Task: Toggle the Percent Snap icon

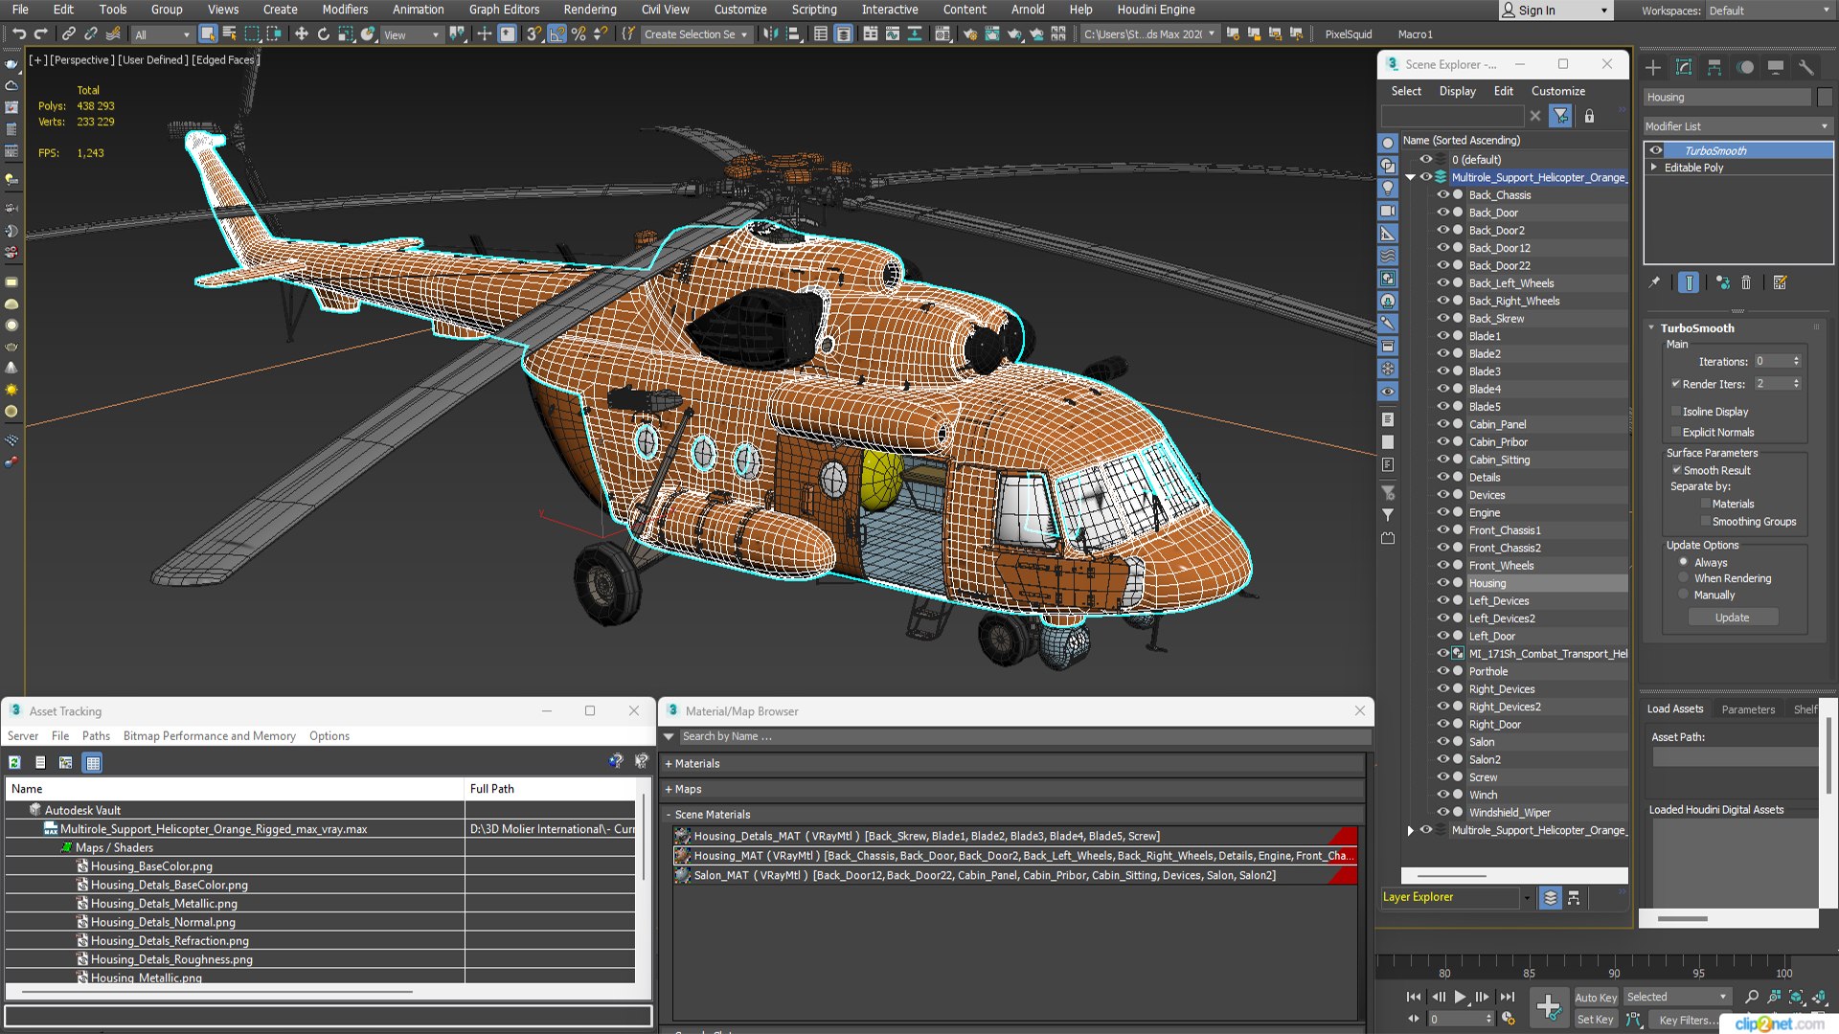Action: (x=579, y=34)
